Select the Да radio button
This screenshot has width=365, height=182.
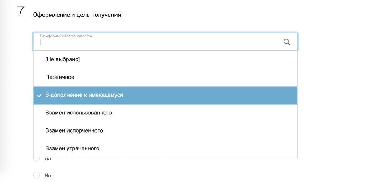(x=36, y=159)
